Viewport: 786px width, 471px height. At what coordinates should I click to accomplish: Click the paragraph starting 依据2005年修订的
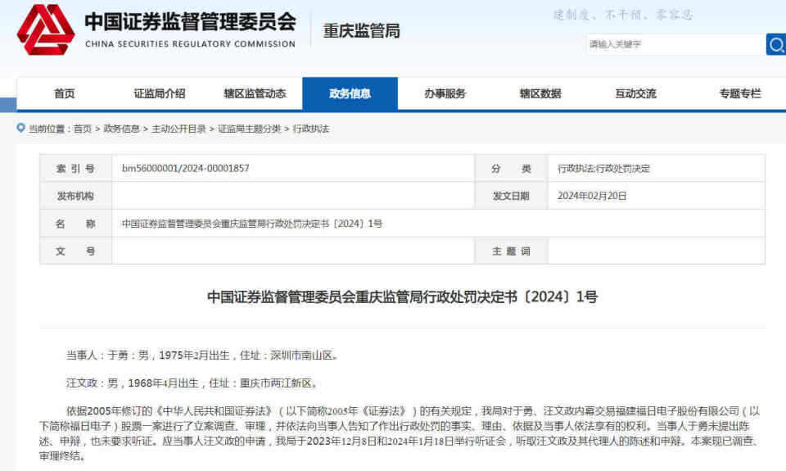(x=400, y=433)
